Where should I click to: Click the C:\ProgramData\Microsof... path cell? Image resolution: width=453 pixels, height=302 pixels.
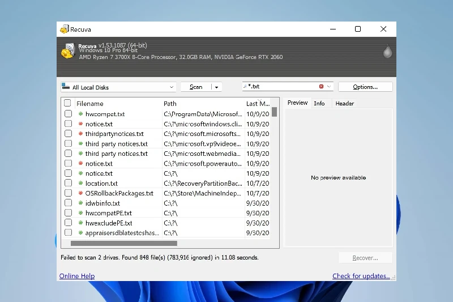[x=203, y=114]
